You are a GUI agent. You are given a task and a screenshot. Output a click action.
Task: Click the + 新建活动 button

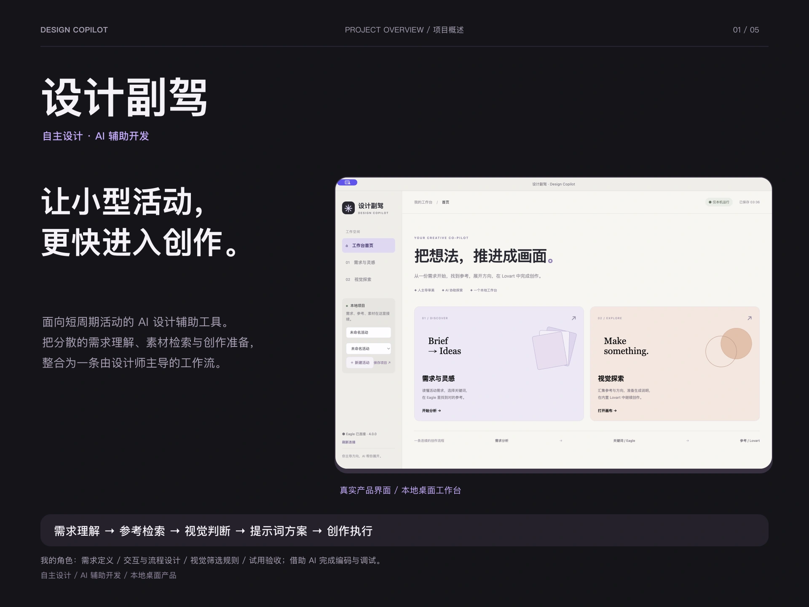360,363
